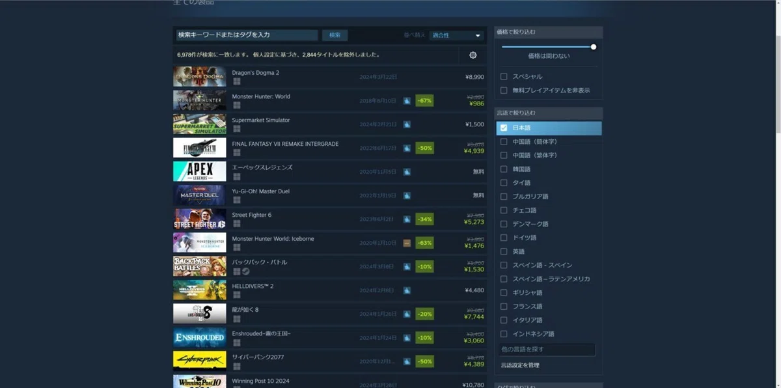Click the review icon for Enshrouded
Viewport: 781px width, 388px height.
(407, 338)
